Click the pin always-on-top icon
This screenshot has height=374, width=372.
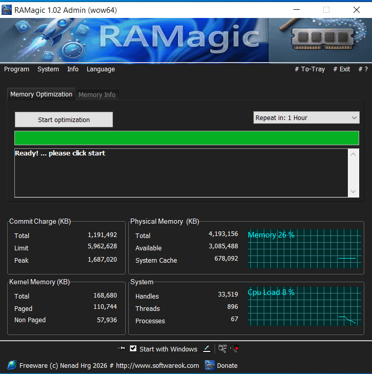coord(121,348)
